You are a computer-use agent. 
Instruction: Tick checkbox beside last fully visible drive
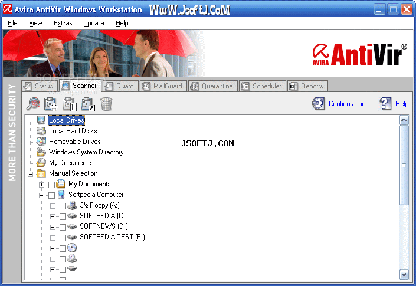pos(63,269)
